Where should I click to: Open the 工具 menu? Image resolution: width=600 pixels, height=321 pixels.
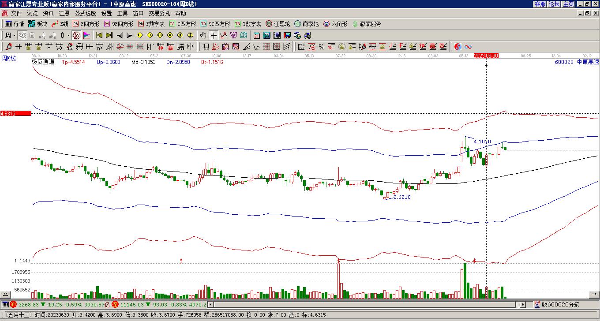coord(122,14)
